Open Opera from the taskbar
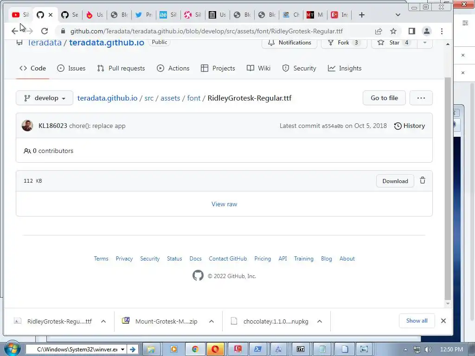Image resolution: width=475 pixels, height=356 pixels. 215,350
